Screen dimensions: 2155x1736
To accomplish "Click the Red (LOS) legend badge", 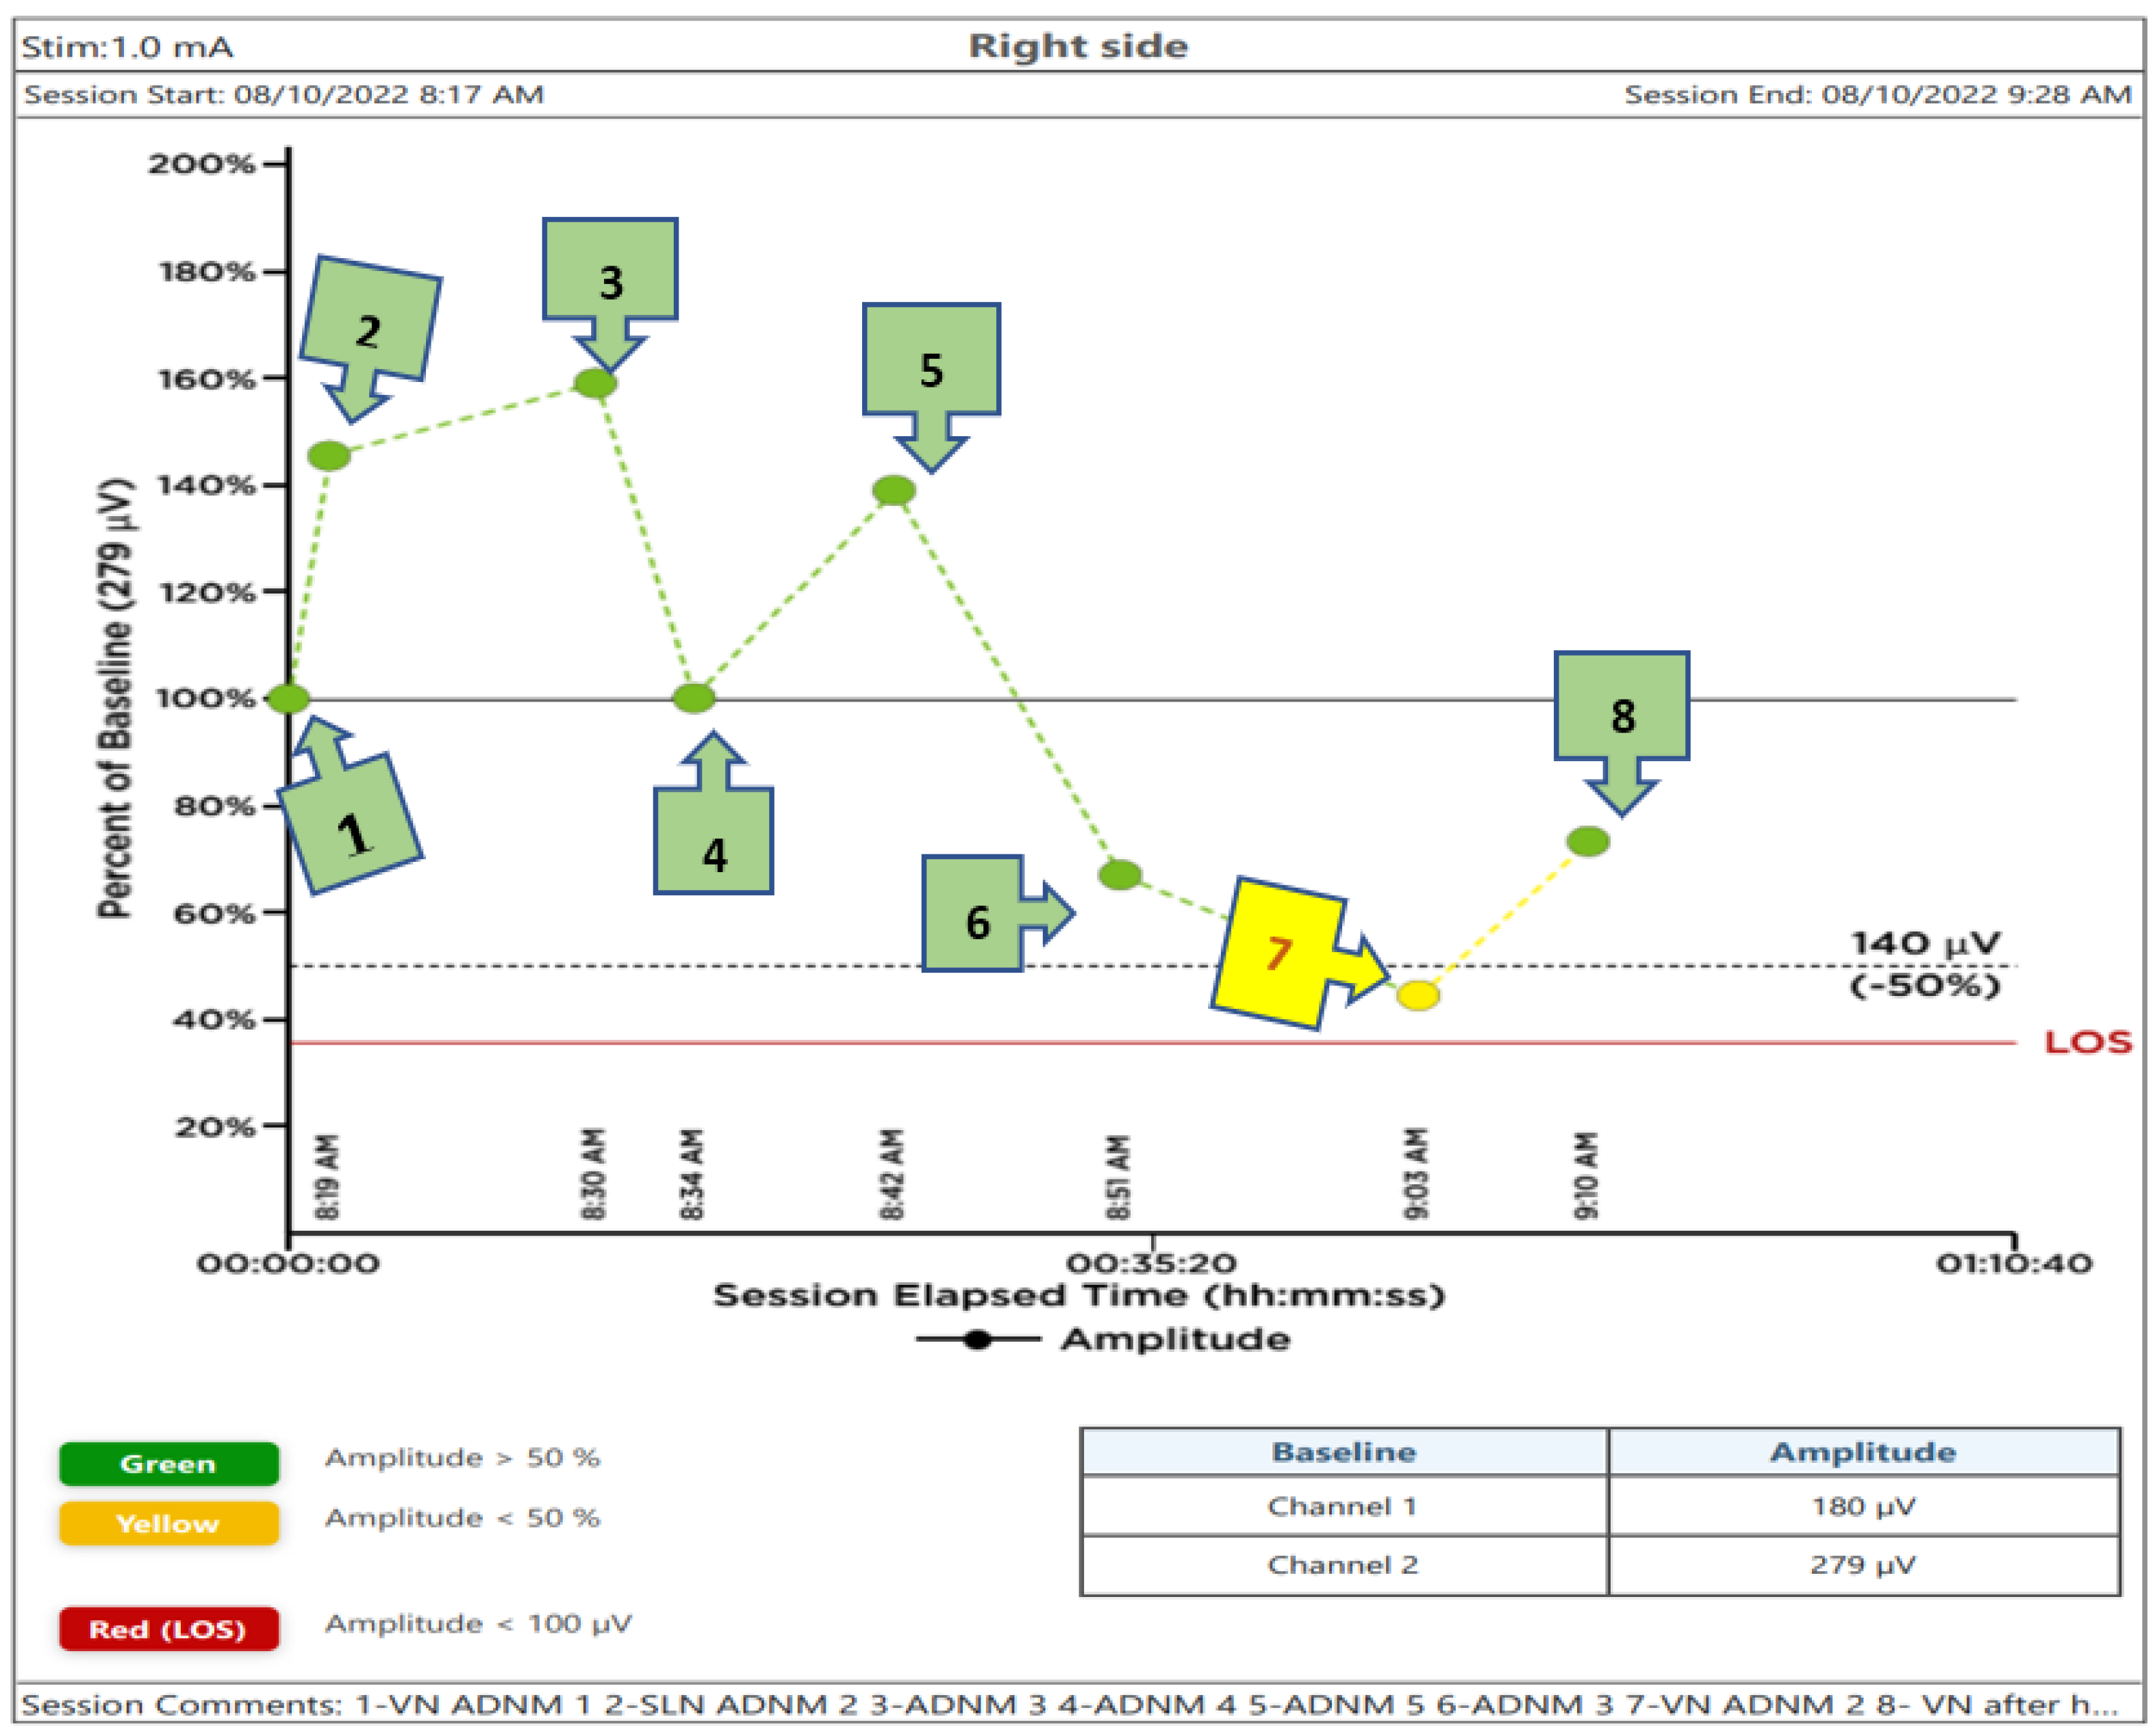I will point(168,1629).
